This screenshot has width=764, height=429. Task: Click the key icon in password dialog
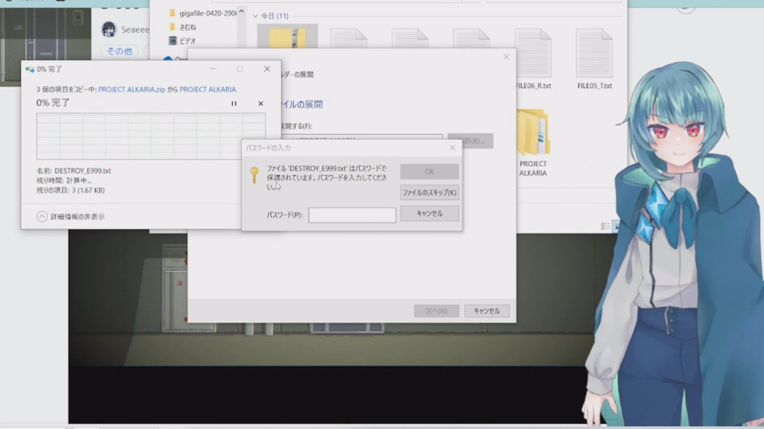pyautogui.click(x=255, y=174)
